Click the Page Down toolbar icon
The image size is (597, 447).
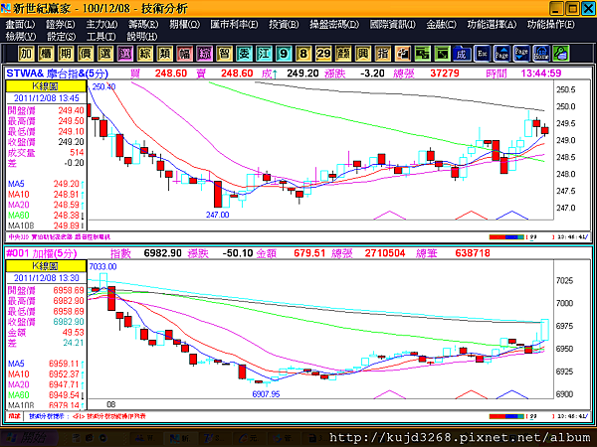pyautogui.click(x=521, y=54)
